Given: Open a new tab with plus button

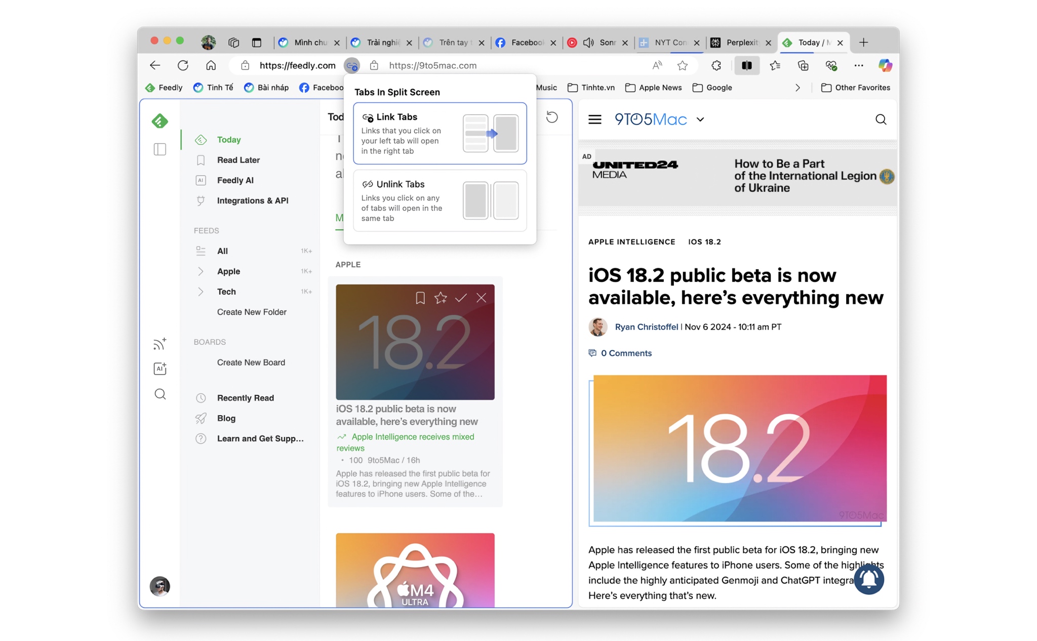Looking at the screenshot, I should pyautogui.click(x=864, y=43).
